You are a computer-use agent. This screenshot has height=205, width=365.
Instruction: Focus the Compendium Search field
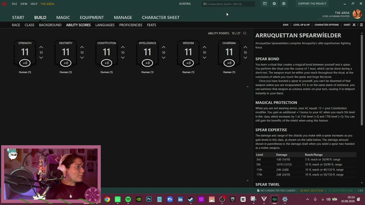(x=228, y=4)
